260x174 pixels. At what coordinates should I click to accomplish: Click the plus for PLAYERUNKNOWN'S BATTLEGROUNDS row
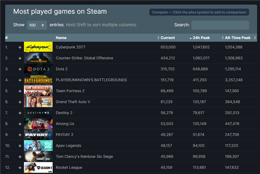(20, 80)
